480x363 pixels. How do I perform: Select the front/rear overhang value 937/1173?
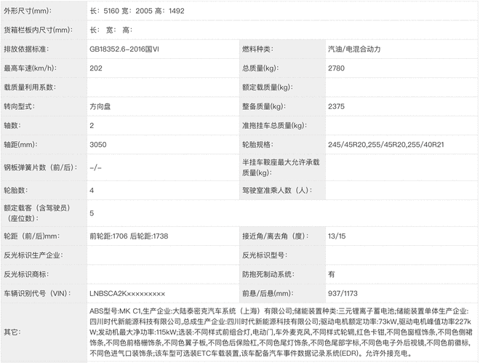345,293
